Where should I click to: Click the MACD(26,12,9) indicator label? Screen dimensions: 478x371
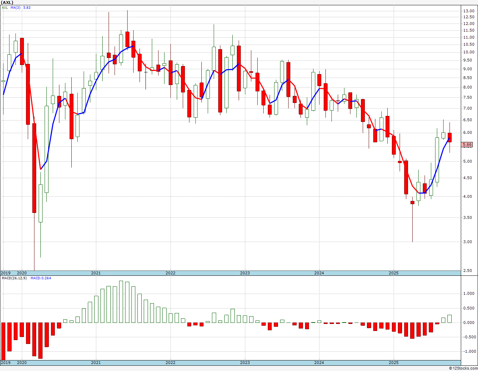tap(13, 278)
